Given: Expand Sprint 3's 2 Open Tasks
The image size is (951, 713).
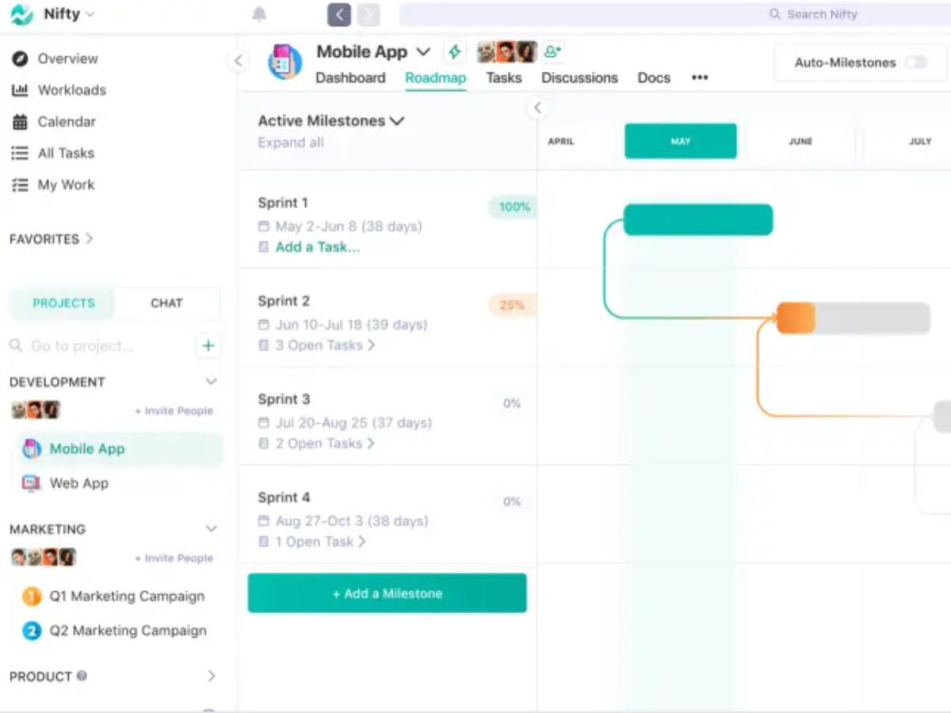Looking at the screenshot, I should coord(325,444).
